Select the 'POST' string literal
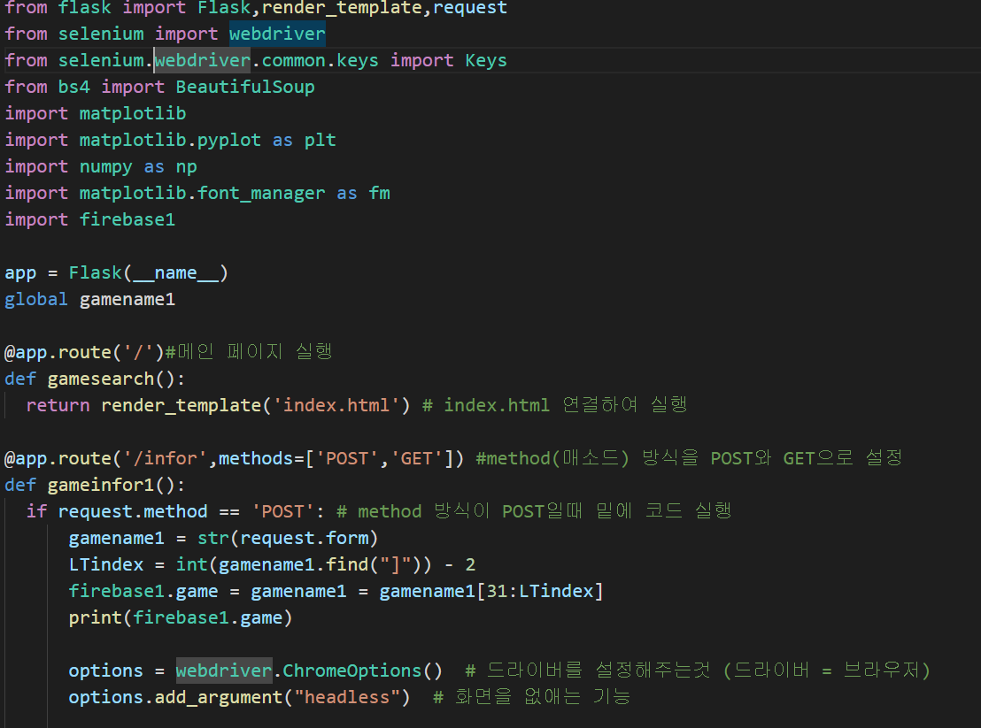 282,511
